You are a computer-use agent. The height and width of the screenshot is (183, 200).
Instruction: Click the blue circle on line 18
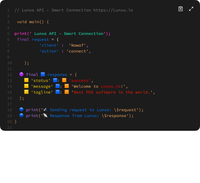(x=21, y=110)
